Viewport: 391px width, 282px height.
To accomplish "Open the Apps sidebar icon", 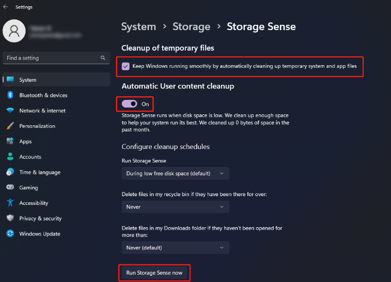I will pyautogui.click(x=10, y=141).
